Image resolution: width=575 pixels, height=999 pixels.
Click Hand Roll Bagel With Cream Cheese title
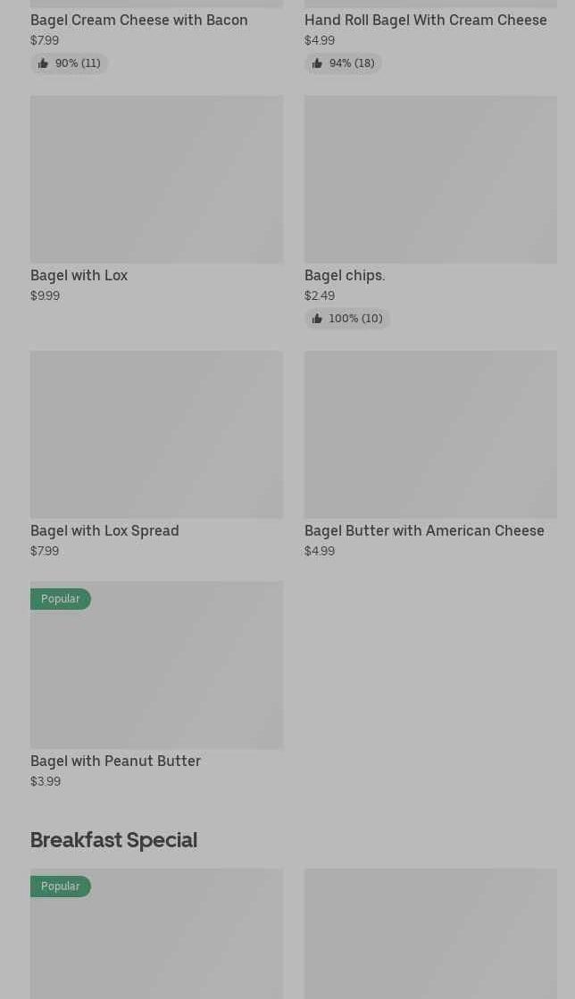pyautogui.click(x=426, y=20)
